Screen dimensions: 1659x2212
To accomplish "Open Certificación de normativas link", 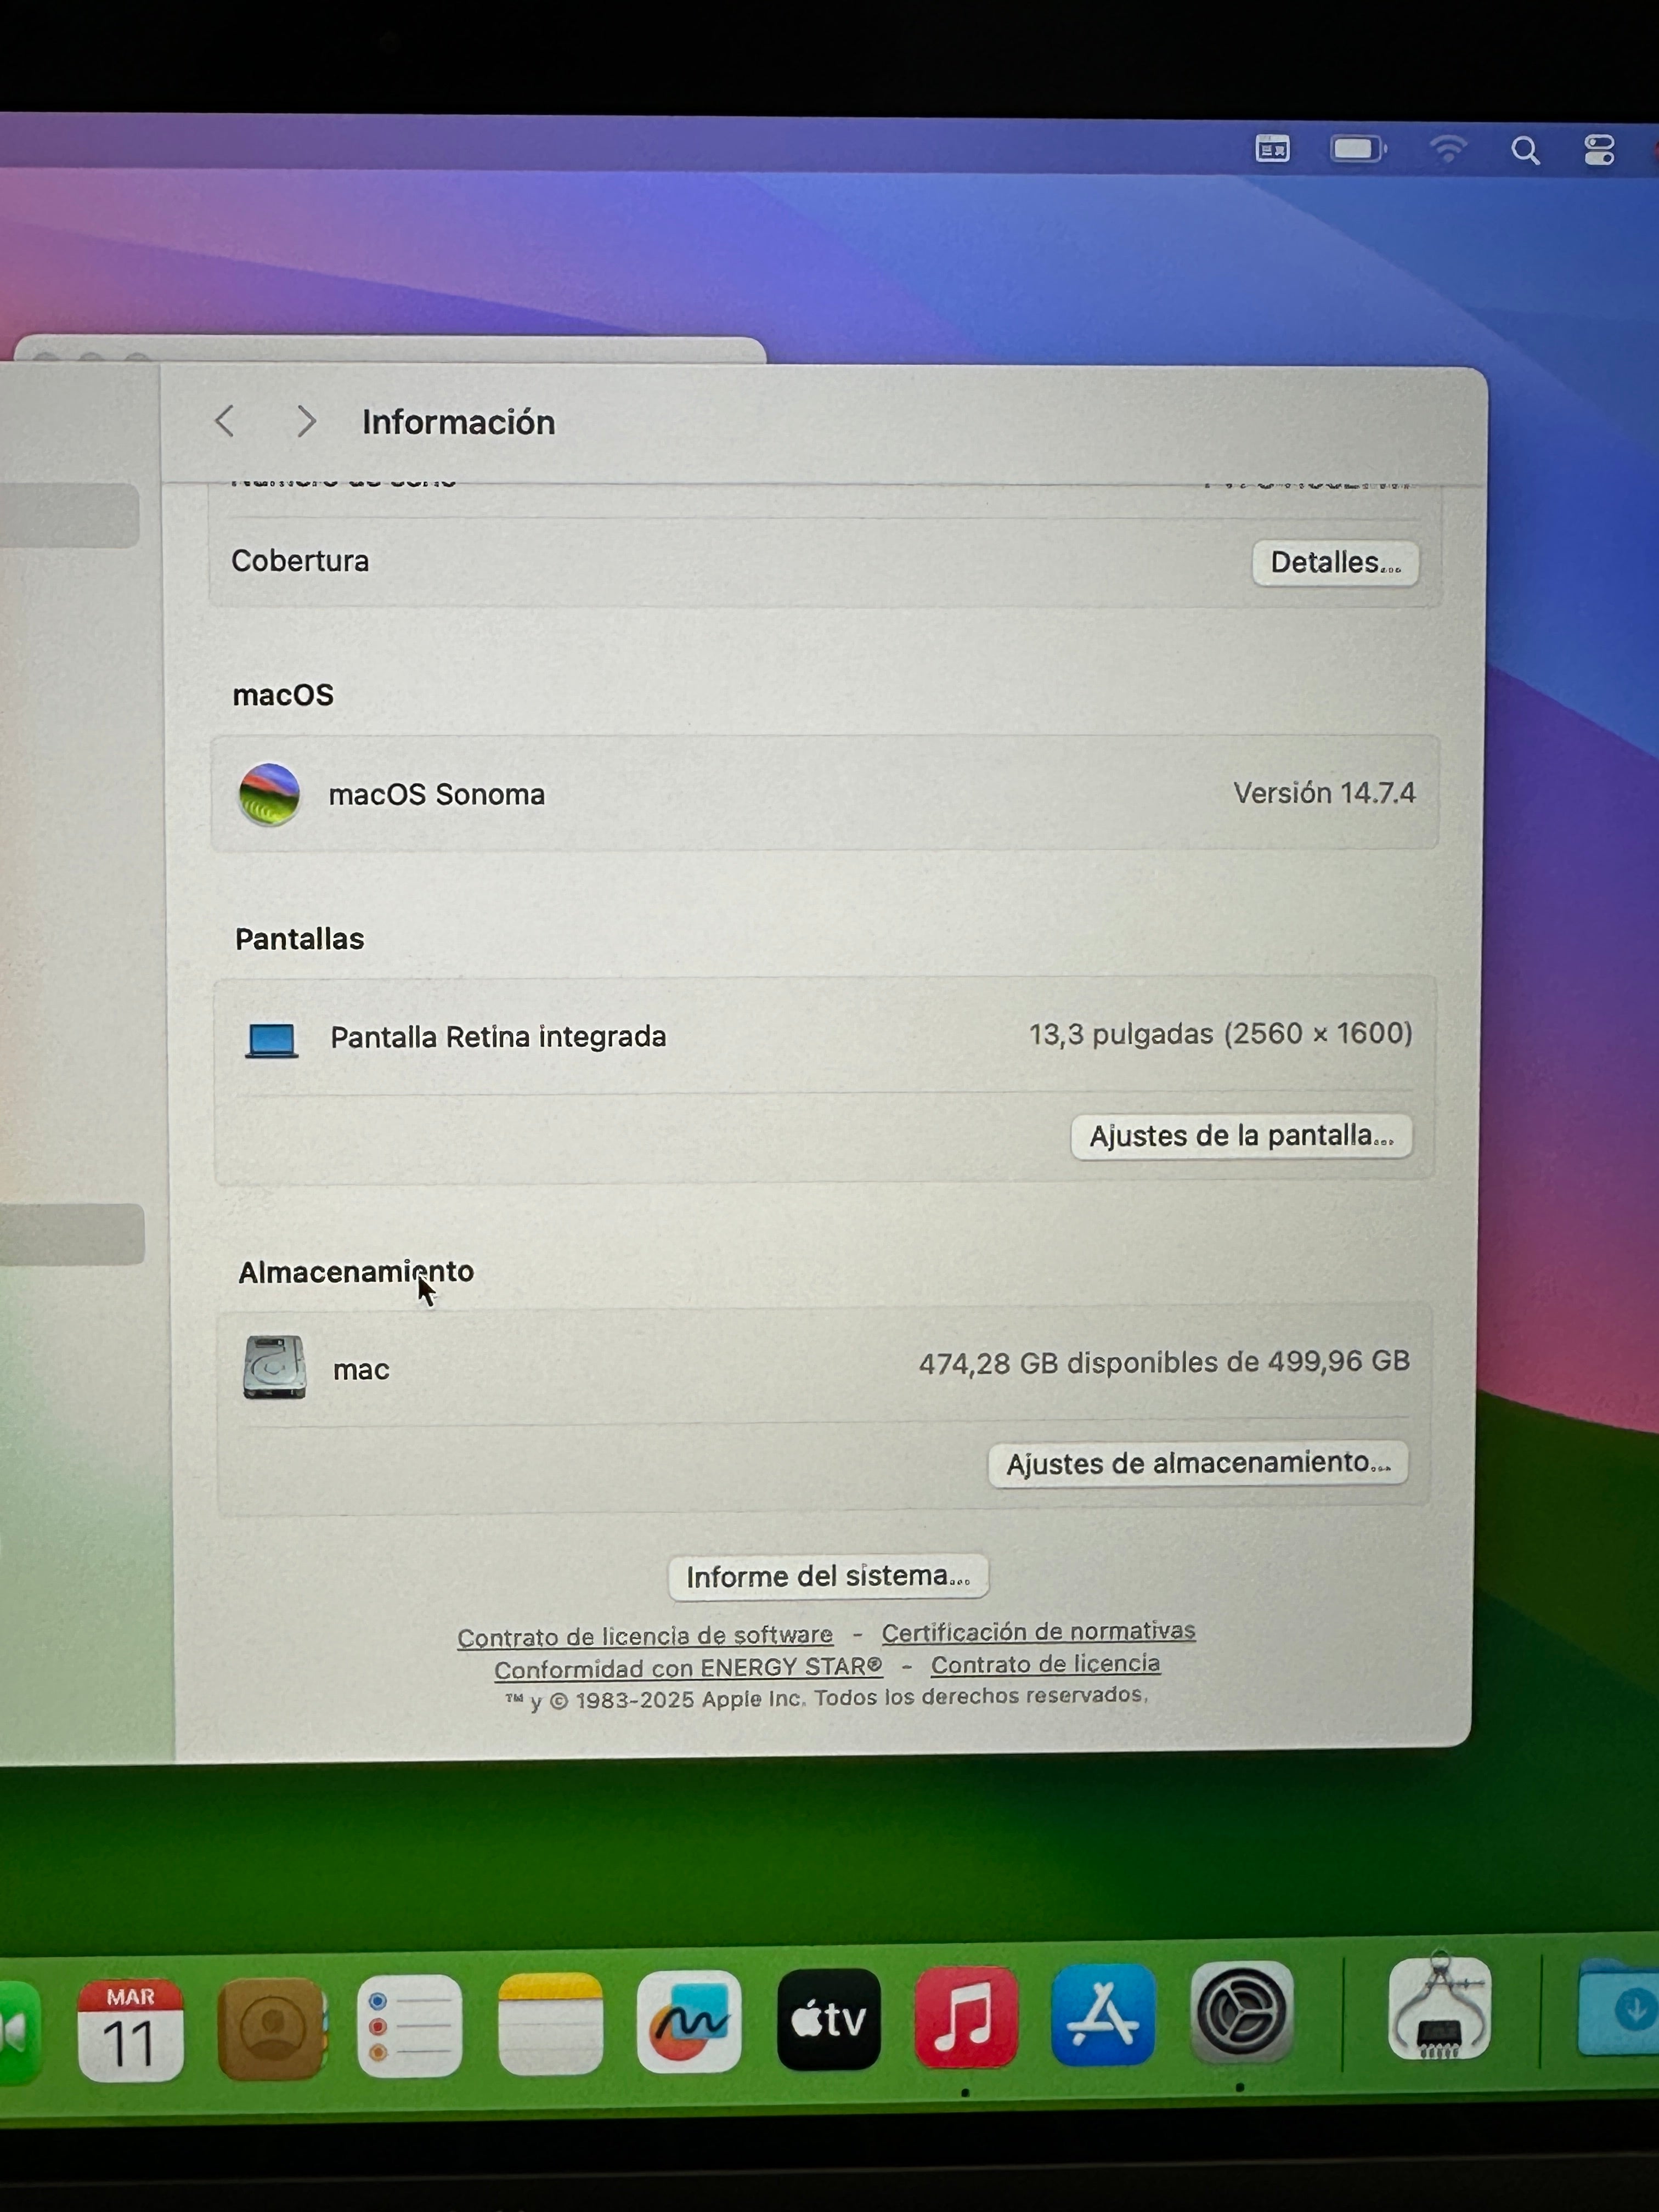I will tap(1038, 1632).
